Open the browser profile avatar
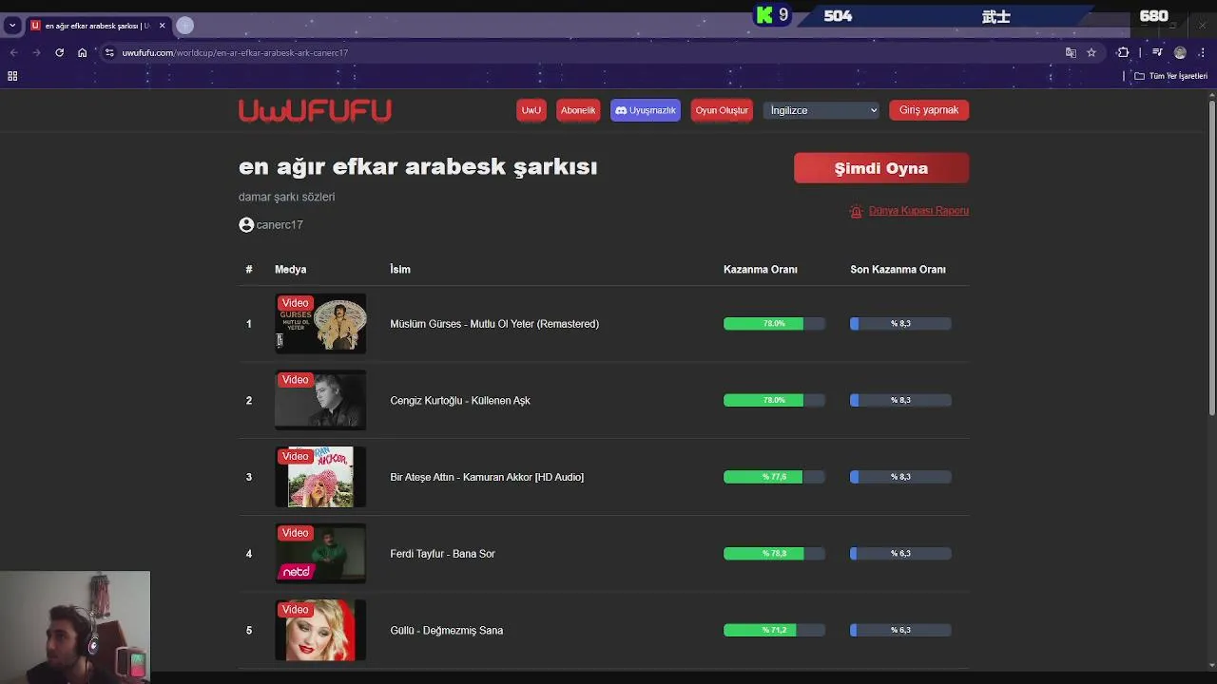 tap(1180, 52)
